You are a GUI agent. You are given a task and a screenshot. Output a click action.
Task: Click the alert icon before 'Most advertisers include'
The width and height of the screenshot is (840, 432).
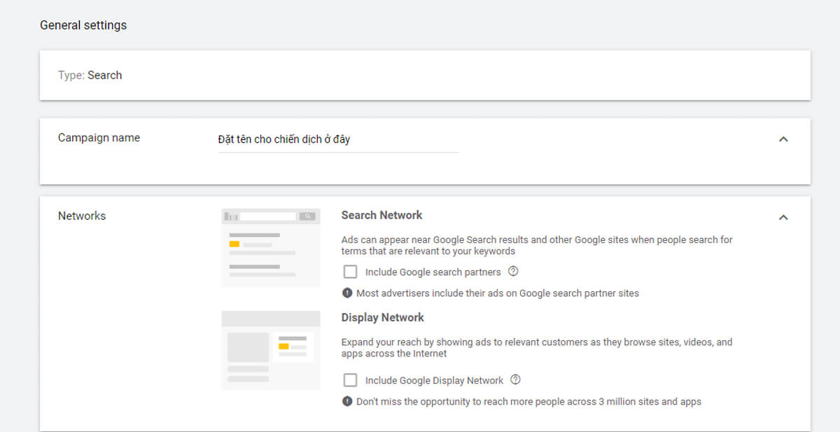point(347,293)
